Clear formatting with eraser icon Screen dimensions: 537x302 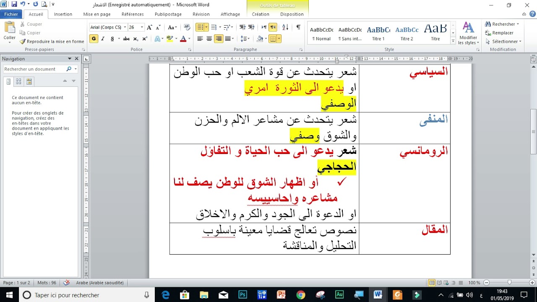[x=187, y=27]
